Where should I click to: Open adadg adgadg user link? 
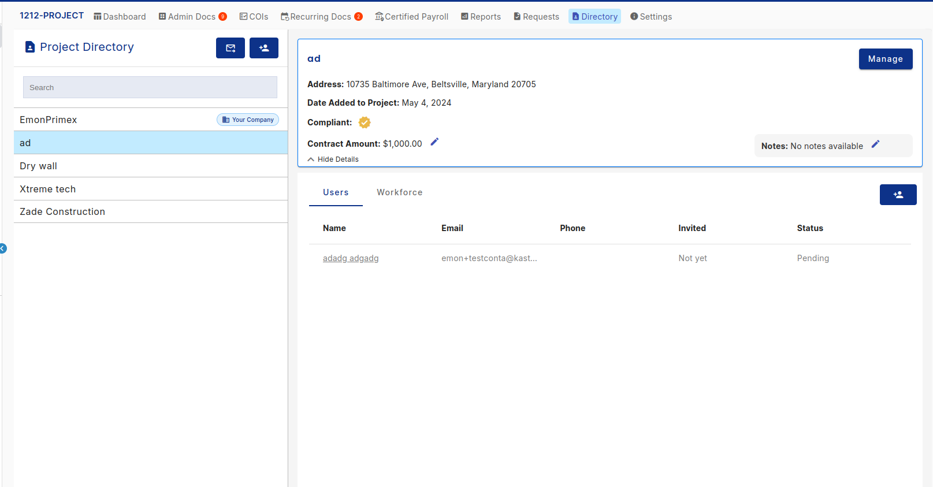click(x=351, y=258)
